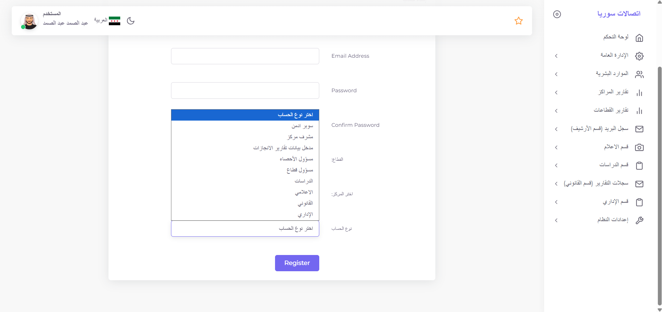
Task: Click the Email Address input field
Action: [x=245, y=56]
